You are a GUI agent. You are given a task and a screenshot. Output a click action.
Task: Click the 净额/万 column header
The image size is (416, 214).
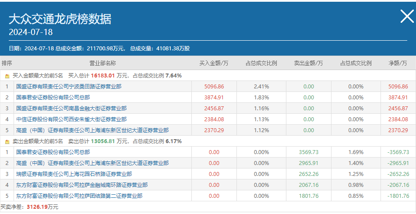point(398,63)
